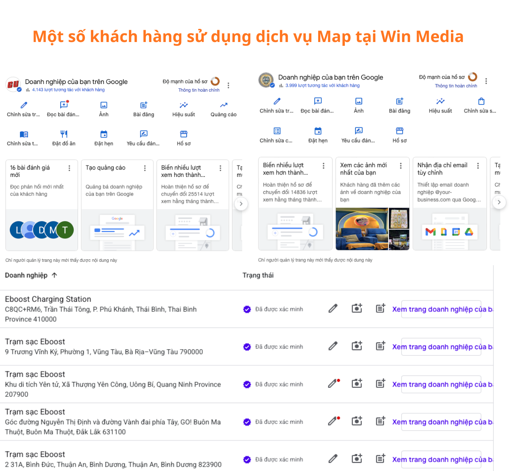Click 4.143 lượt tương tác với khách hàng link
This screenshot has height=471, width=509.
pos(68,90)
